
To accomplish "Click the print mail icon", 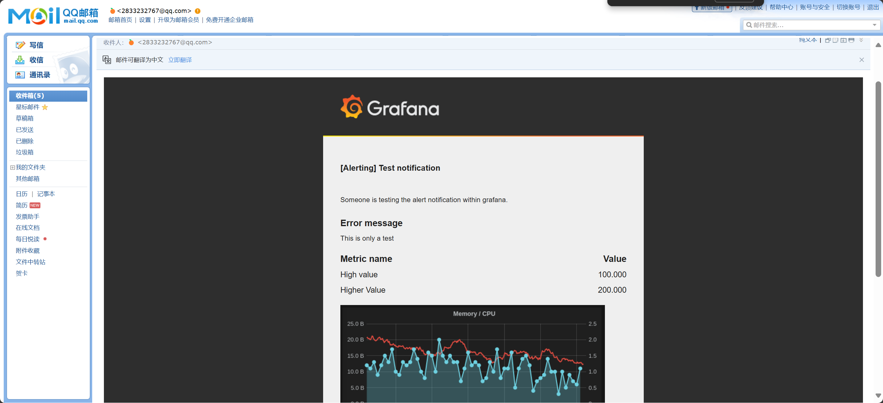I will [852, 40].
